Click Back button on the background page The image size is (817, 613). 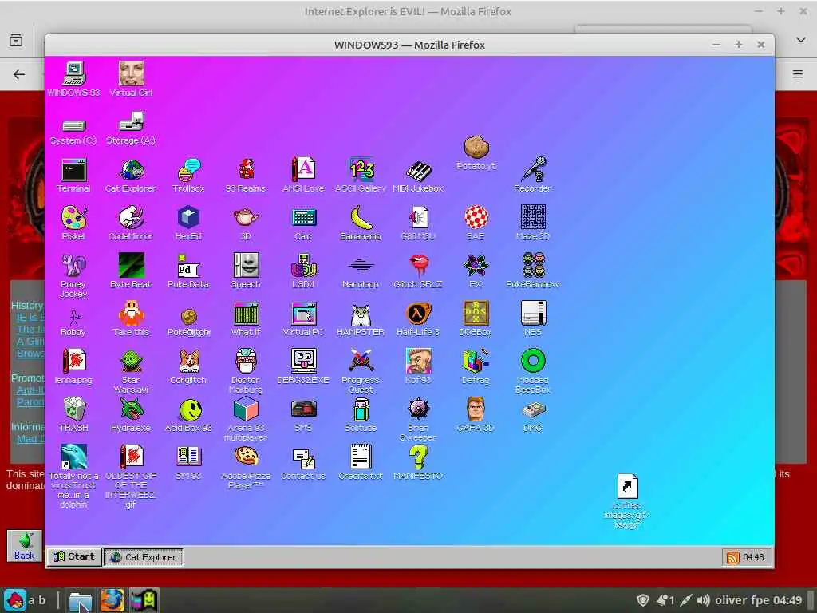click(24, 546)
